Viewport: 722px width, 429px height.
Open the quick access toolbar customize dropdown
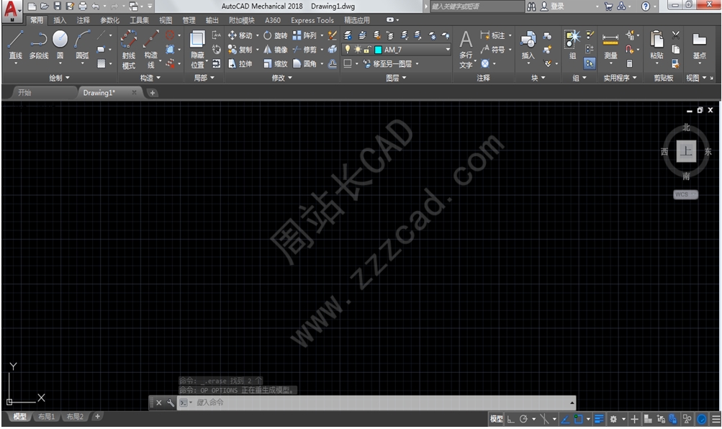point(150,6)
